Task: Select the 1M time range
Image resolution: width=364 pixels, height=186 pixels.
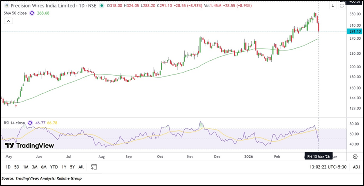Action: [25, 167]
